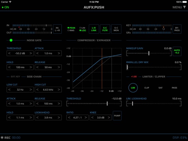The width and height of the screenshot is (188, 141).
Task: Decrease noise gate Threshold with left arrow
Action: (x=9, y=53)
